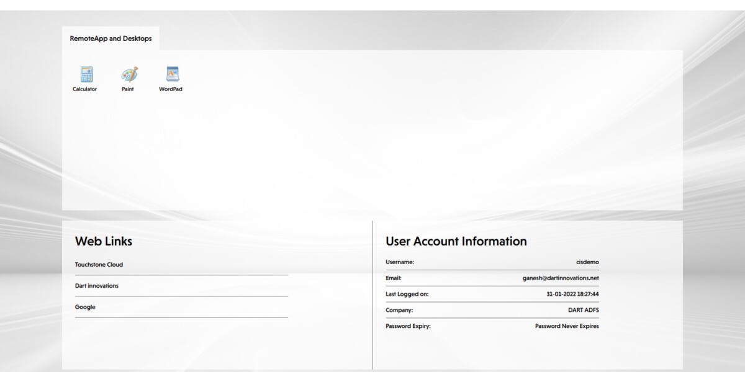Select the DART ADFS company value
745x372 pixels.
[584, 310]
